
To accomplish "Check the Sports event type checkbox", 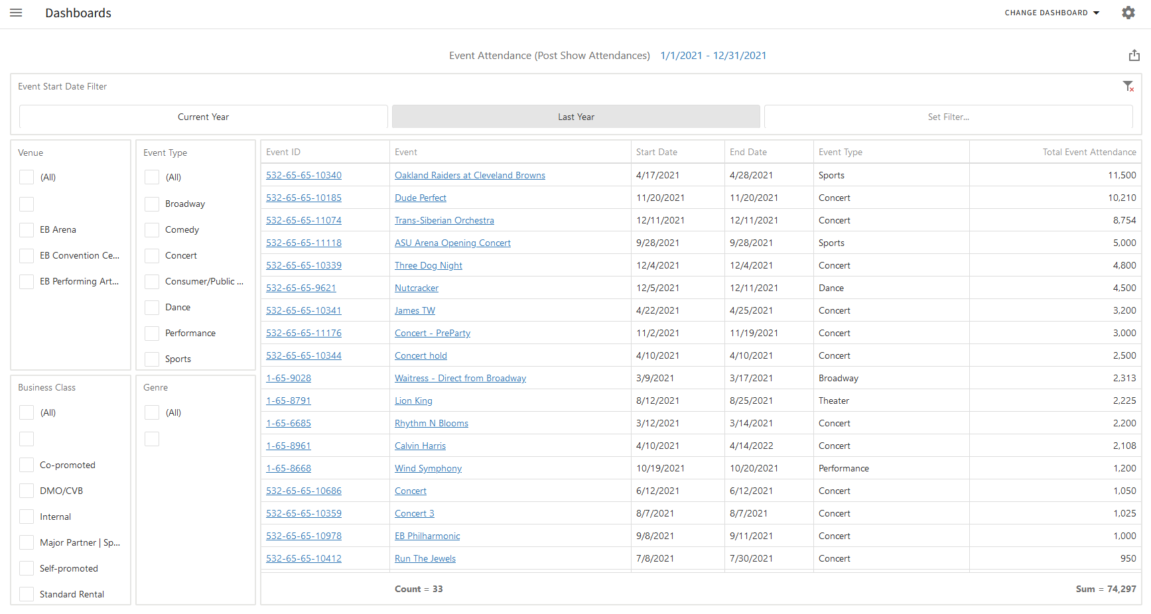I will (152, 359).
